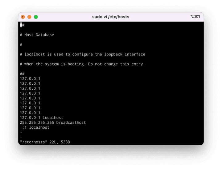This screenshot has width=222, height=169.
Task: Click the ⌥⌘1 shortcut indicator in title bar
Action: pos(195,17)
